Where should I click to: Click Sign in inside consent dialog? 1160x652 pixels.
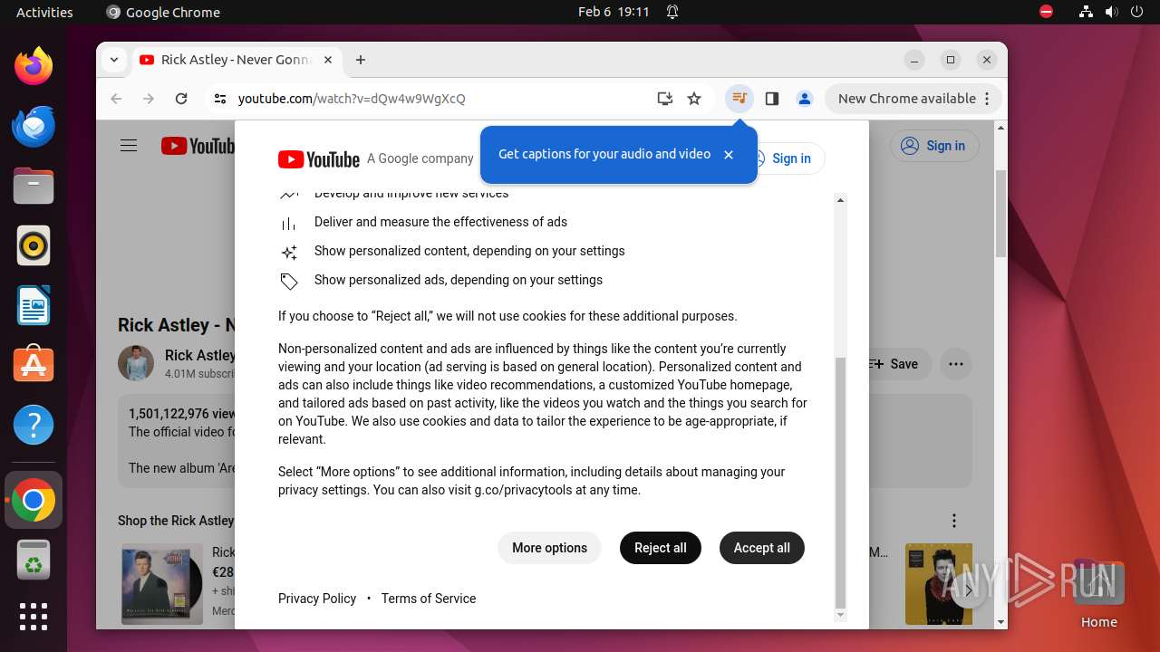tap(791, 158)
